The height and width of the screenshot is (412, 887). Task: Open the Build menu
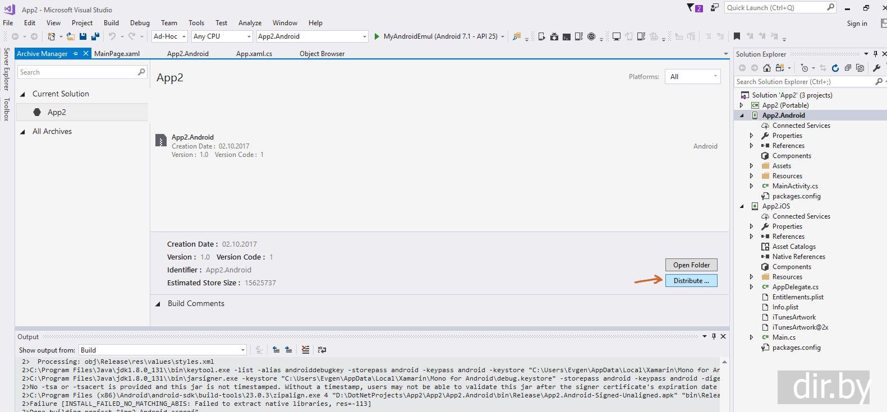pos(111,23)
